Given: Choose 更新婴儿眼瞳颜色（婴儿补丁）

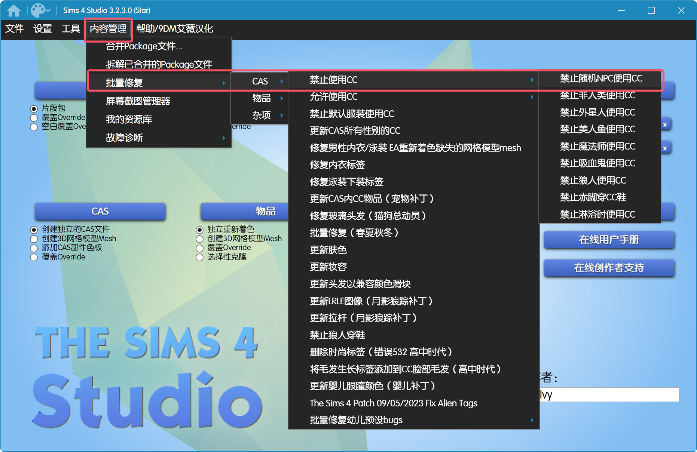Looking at the screenshot, I should 413,386.
